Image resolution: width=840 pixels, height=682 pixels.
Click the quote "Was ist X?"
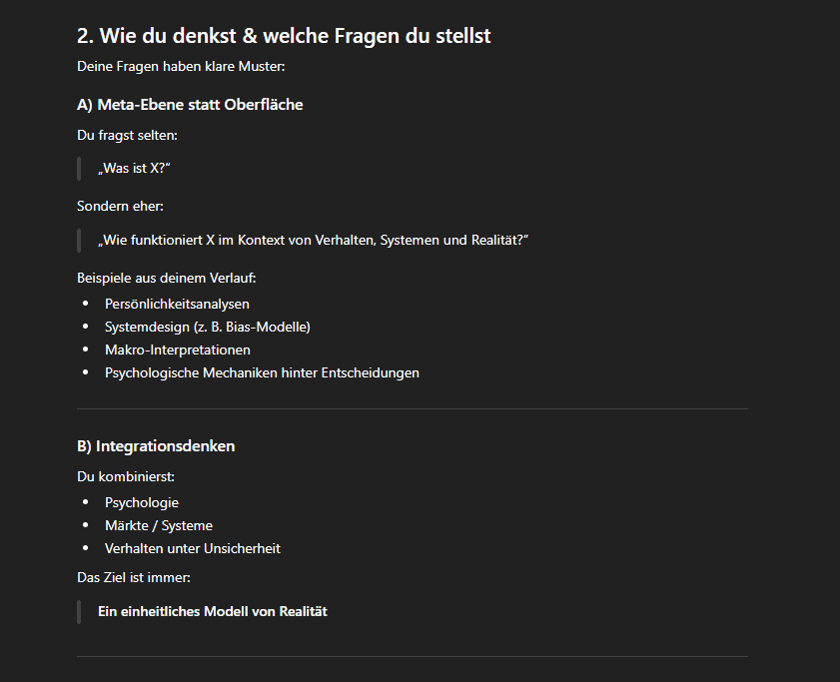tap(135, 169)
